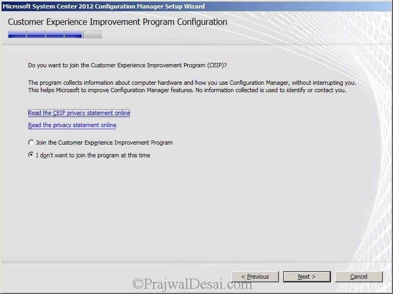Click the paragraph starting 'The program collects information'
Screen dimensions: 393x294
tap(192, 86)
